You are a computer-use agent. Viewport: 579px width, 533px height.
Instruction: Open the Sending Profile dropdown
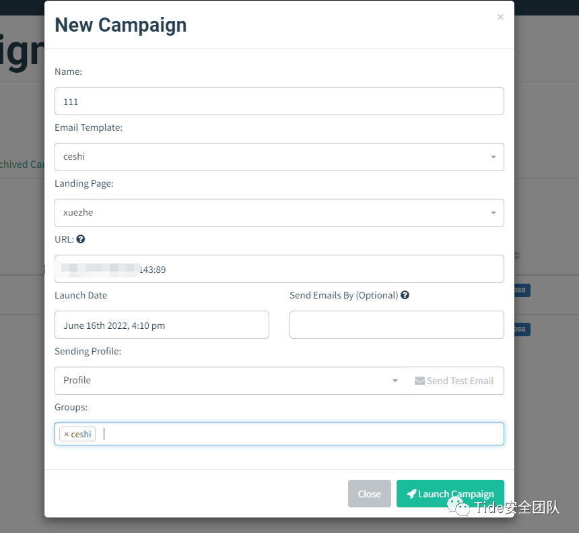(230, 381)
